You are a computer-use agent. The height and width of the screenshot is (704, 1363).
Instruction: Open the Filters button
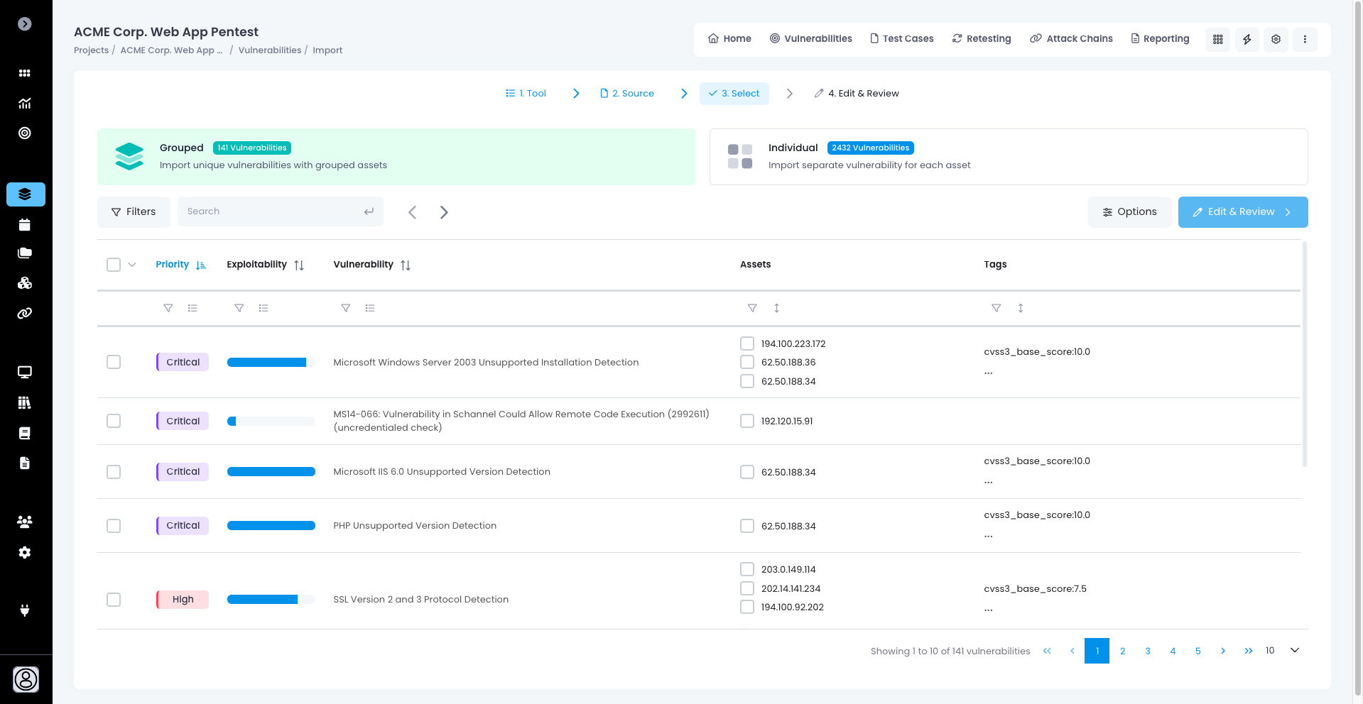(x=134, y=212)
